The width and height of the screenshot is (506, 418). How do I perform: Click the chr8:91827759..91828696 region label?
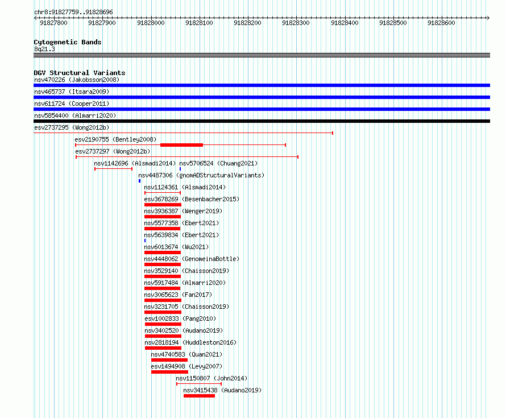[x=73, y=12]
